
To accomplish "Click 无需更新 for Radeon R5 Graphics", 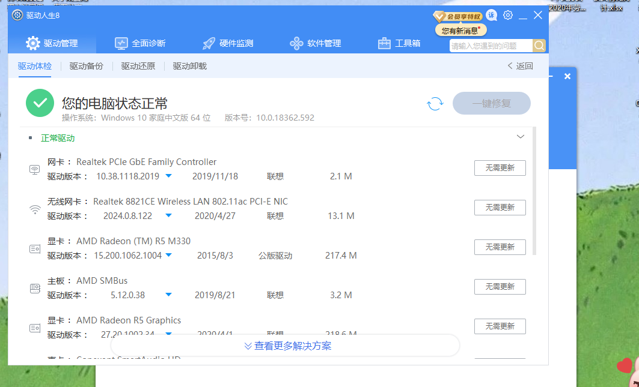I will click(500, 326).
